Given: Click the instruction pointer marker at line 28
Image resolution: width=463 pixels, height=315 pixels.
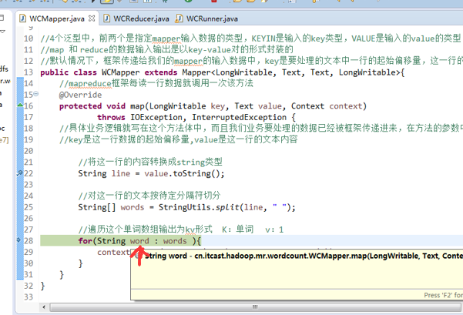Looking at the screenshot, I should click(x=19, y=240).
